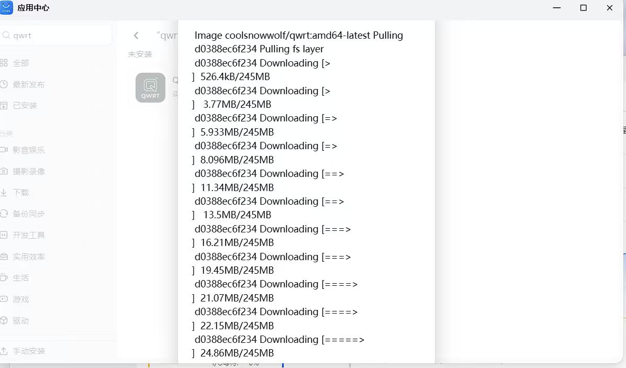Click the 手动安装 upload icon
This screenshot has height=368, width=626.
pos(4,351)
